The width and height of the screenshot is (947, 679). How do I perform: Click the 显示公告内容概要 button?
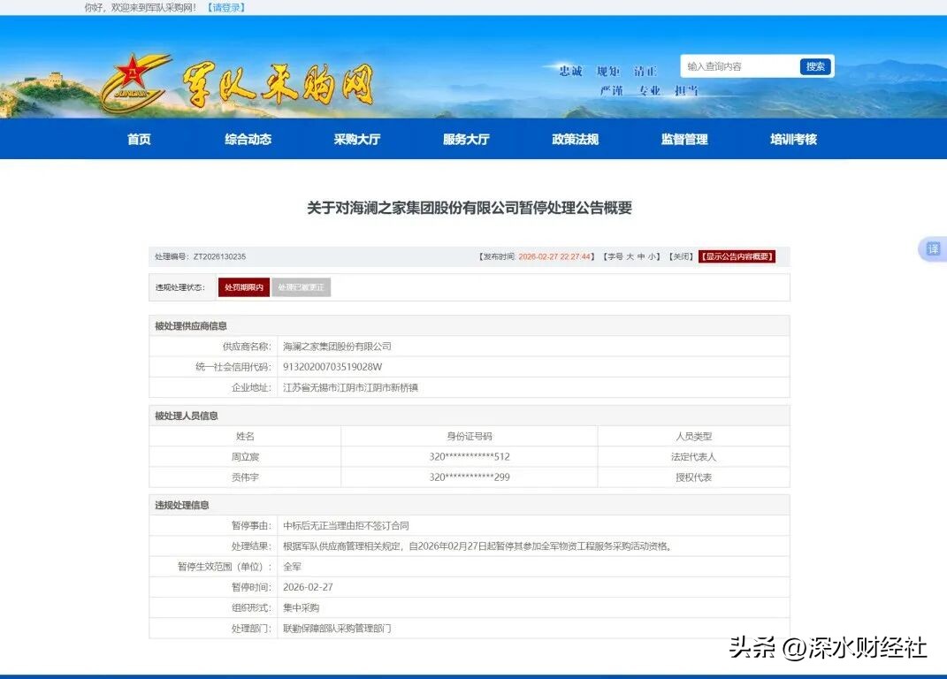737,256
